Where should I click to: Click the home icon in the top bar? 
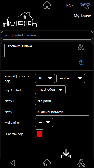pyautogui.click(x=47, y=5)
